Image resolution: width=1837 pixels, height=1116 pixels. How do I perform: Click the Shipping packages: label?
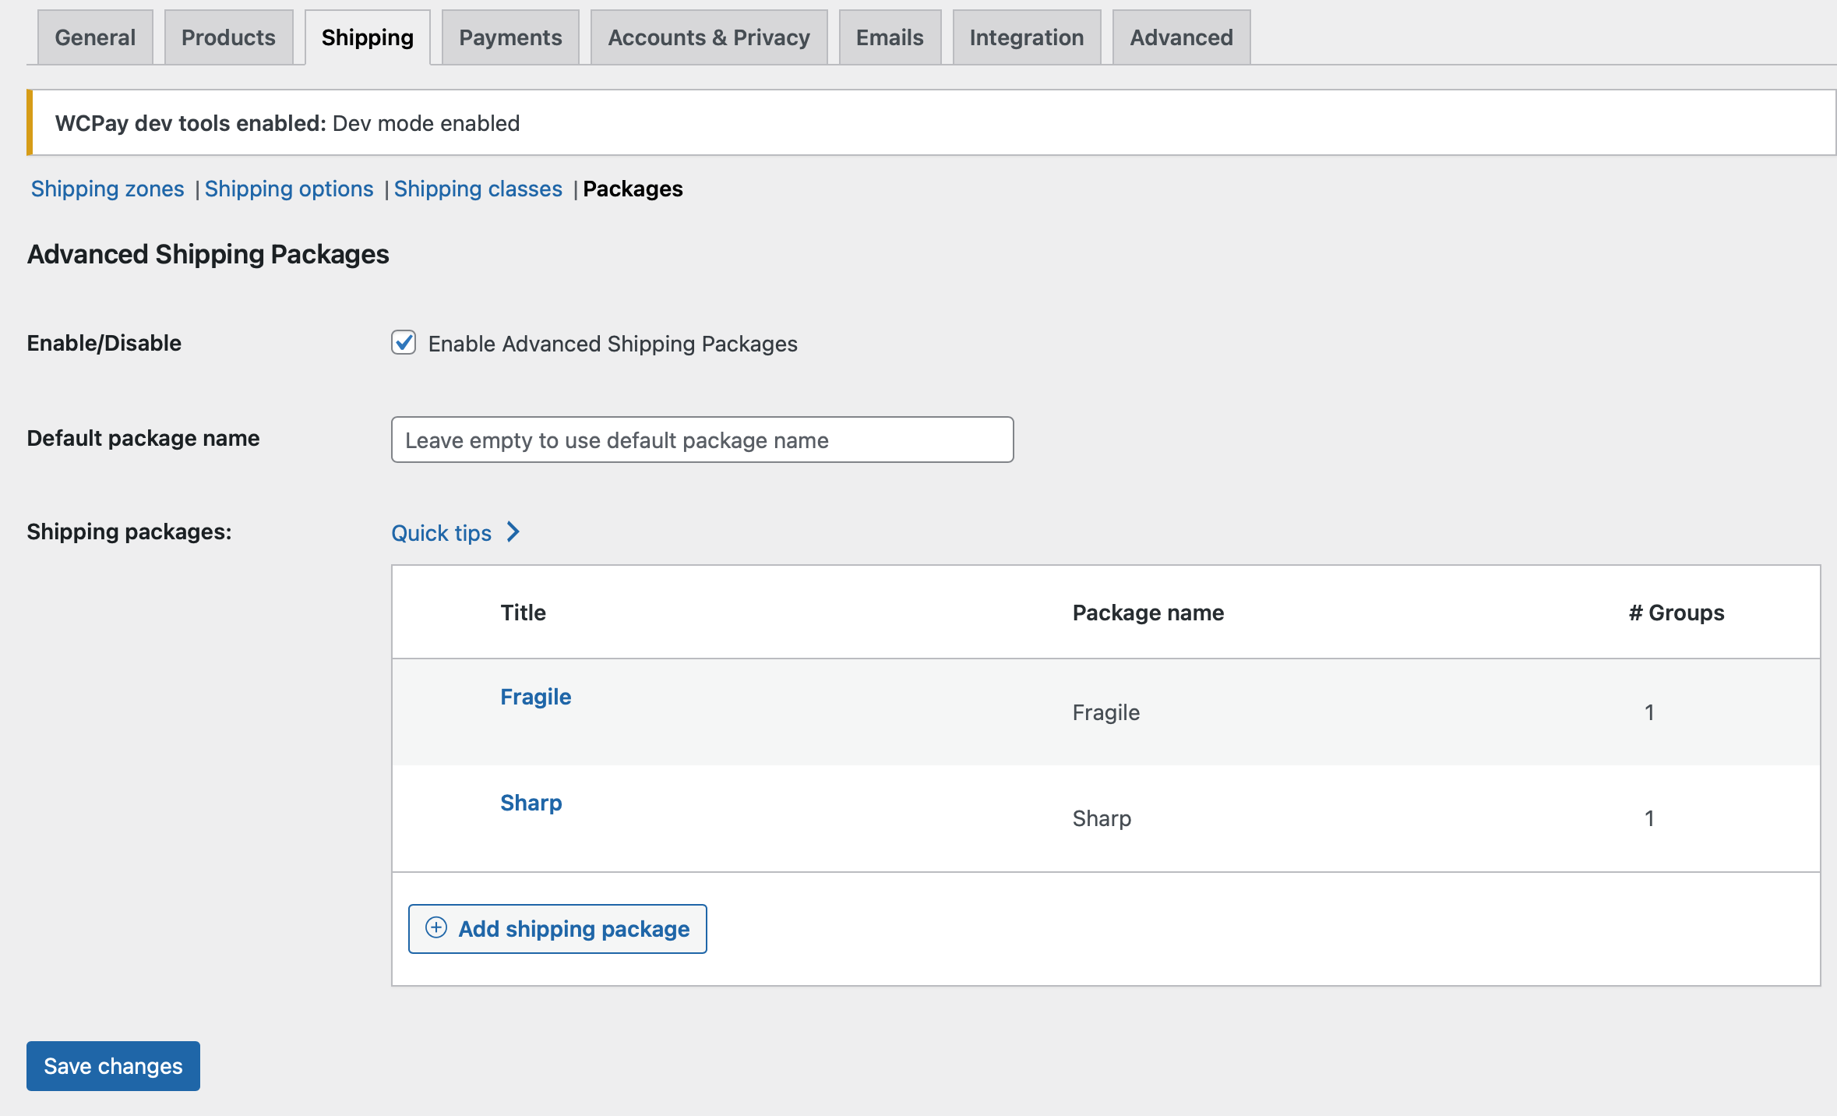(129, 532)
